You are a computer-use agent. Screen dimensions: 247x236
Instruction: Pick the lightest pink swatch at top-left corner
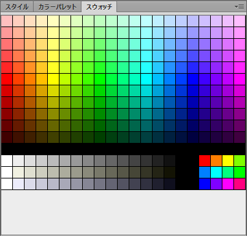[x=7, y=21]
